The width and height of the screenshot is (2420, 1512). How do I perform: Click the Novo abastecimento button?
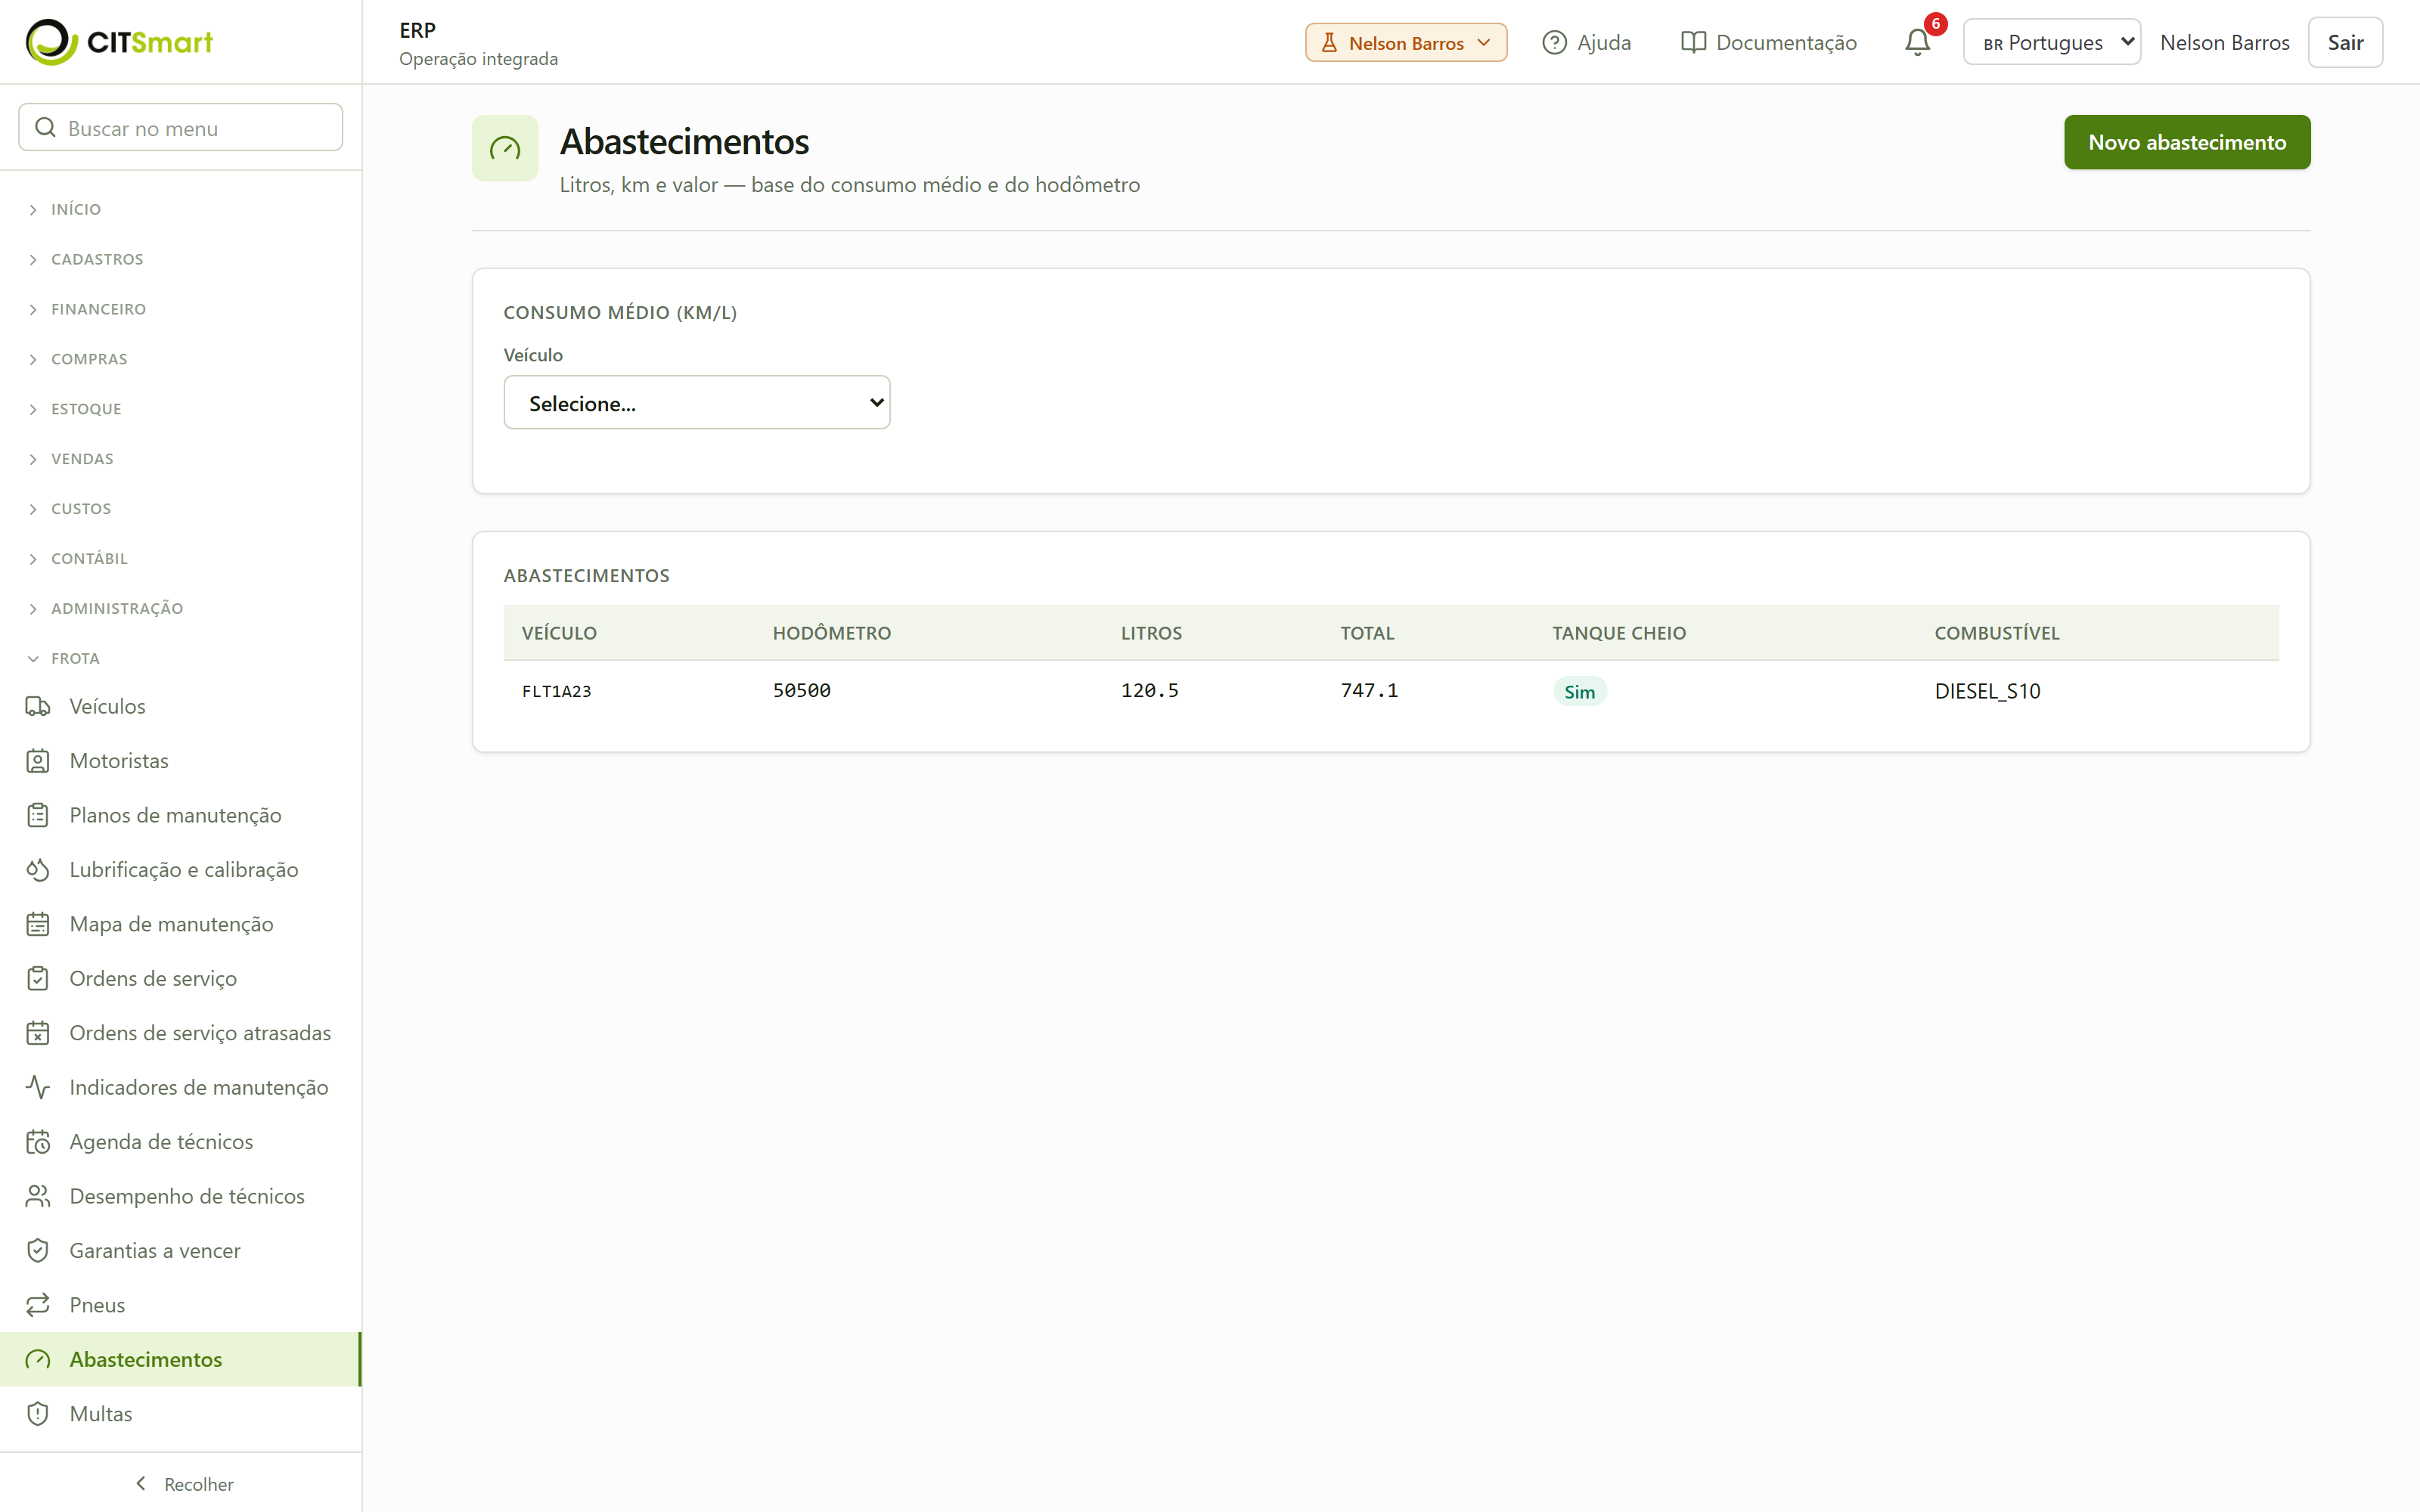coord(2186,142)
